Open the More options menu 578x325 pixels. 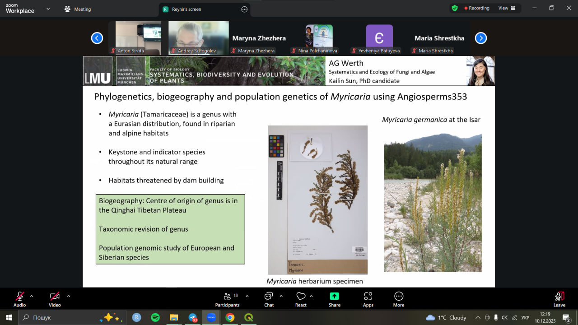pyautogui.click(x=398, y=299)
